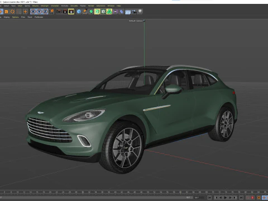The width and height of the screenshot is (268, 201).
Task: Click the Render View clapperboard icon
Action: click(x=59, y=12)
